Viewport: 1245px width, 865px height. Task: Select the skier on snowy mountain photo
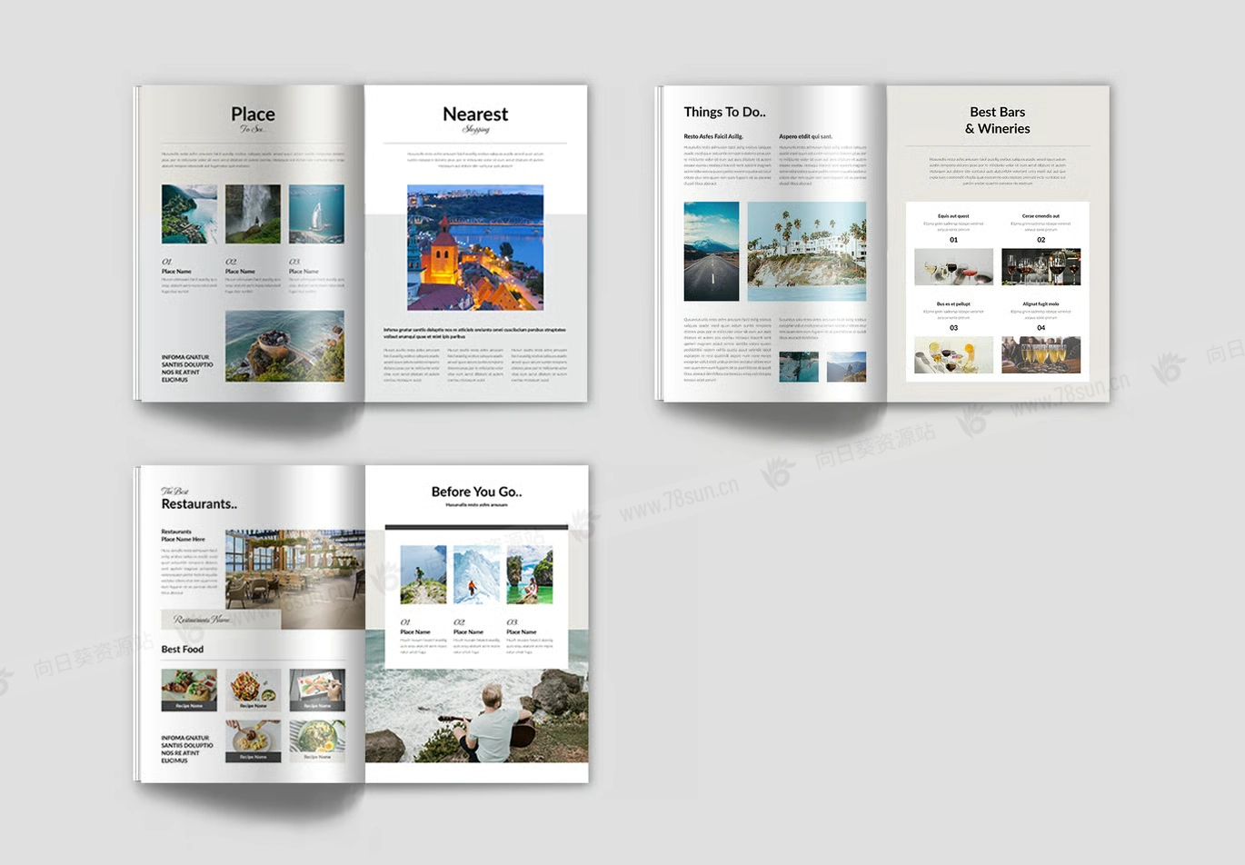476,574
